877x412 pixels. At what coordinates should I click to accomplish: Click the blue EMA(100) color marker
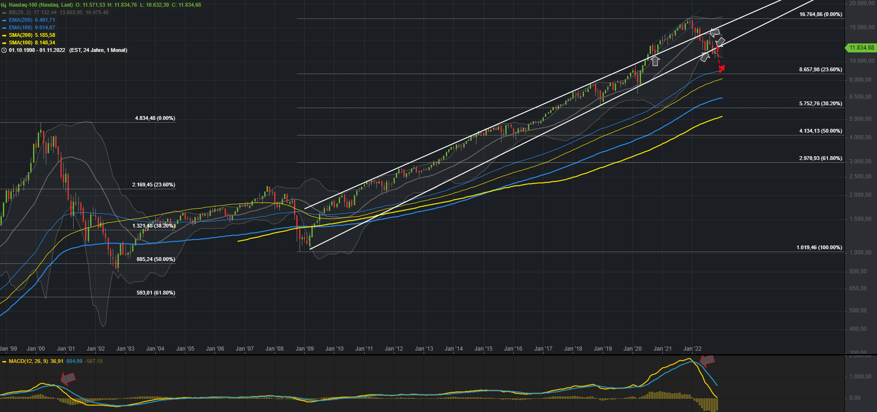coord(4,28)
